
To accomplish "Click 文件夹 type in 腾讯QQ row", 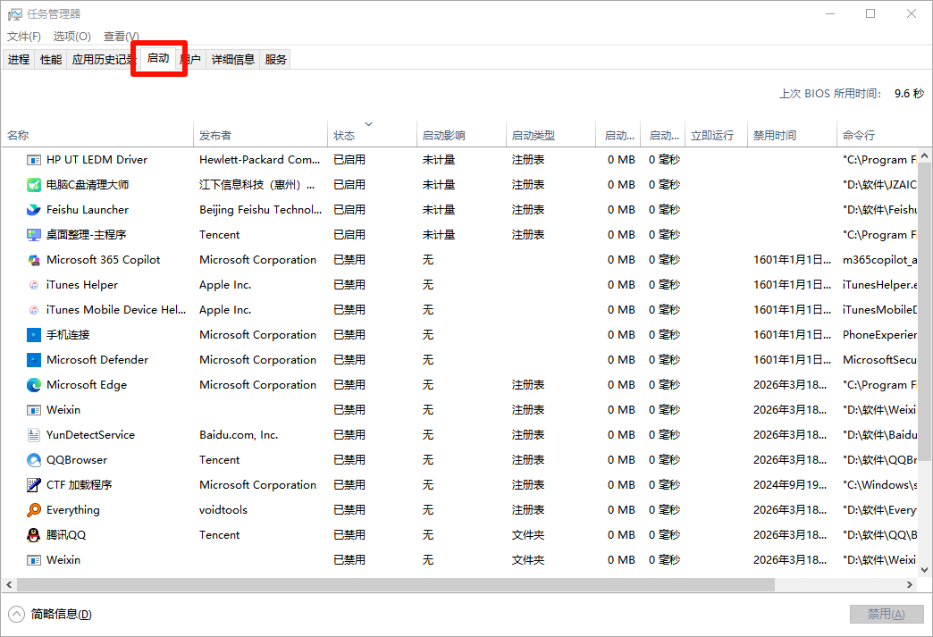I will 528,534.
